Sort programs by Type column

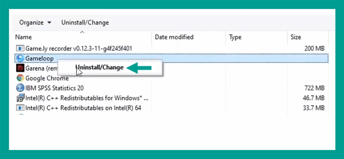(x=235, y=37)
